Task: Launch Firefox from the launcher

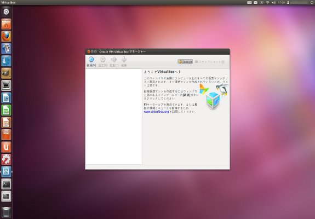Action: point(6,36)
